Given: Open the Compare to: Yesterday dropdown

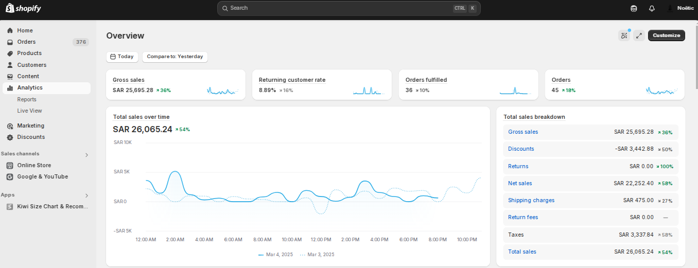Looking at the screenshot, I should coord(175,57).
